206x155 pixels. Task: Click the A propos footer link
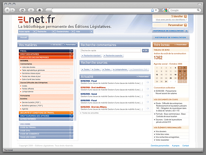point(176,146)
